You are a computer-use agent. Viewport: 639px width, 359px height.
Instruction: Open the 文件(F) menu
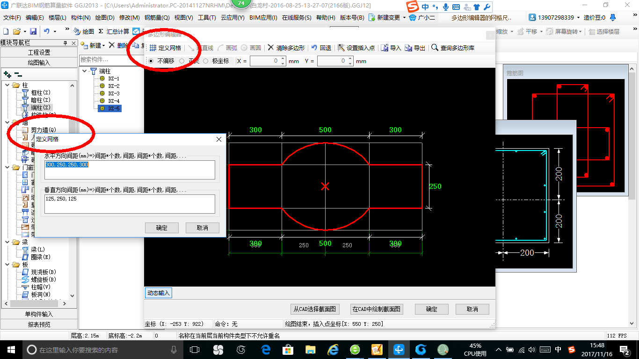coord(12,17)
